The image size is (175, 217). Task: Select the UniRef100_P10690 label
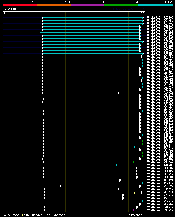pyautogui.click(x=160, y=72)
